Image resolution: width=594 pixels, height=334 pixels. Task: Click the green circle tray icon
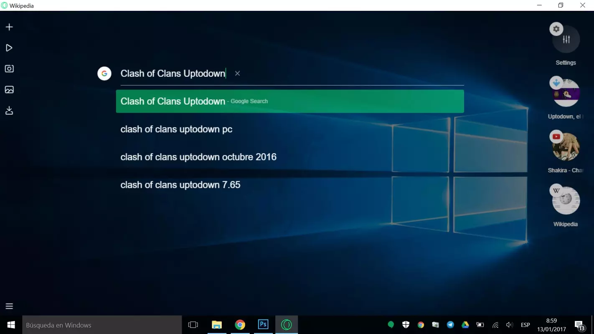pos(391,325)
